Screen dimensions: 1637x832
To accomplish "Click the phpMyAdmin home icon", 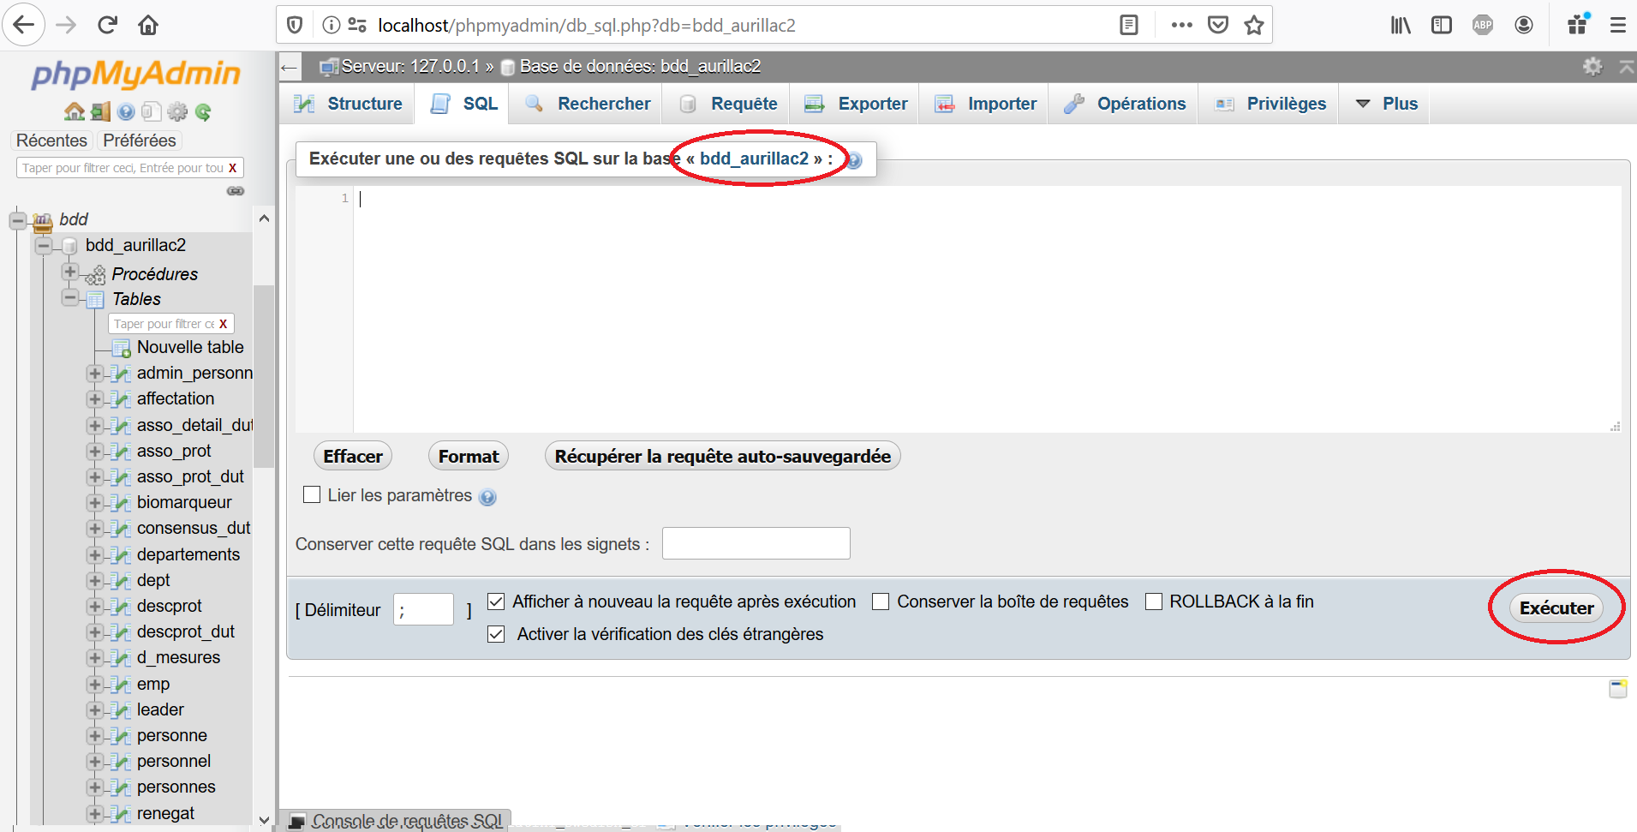I will (74, 112).
